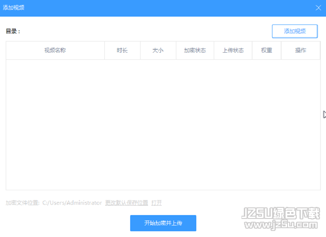The width and height of the screenshot is (326, 237).
Task: Click the 目录 label
Action: click(x=13, y=31)
